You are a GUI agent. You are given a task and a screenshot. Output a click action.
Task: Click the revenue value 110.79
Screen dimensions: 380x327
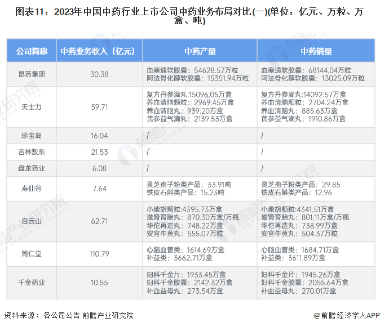click(x=99, y=254)
